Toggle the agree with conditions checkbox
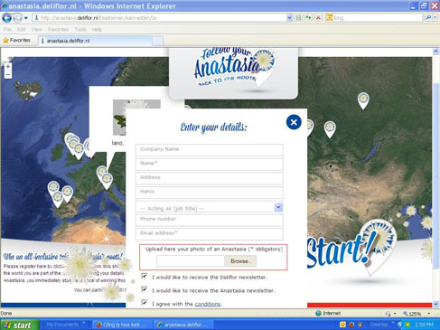This screenshot has height=330, width=440. tap(145, 302)
